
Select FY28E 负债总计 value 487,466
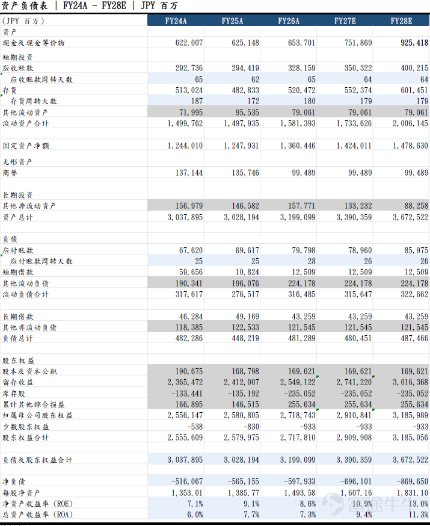pyautogui.click(x=414, y=338)
